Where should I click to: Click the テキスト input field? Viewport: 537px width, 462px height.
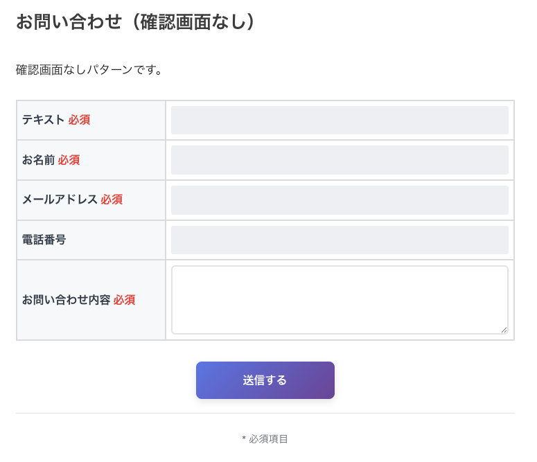(340, 120)
